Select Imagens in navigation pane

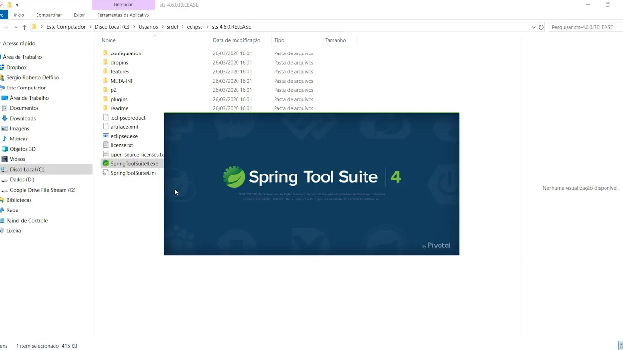point(19,128)
